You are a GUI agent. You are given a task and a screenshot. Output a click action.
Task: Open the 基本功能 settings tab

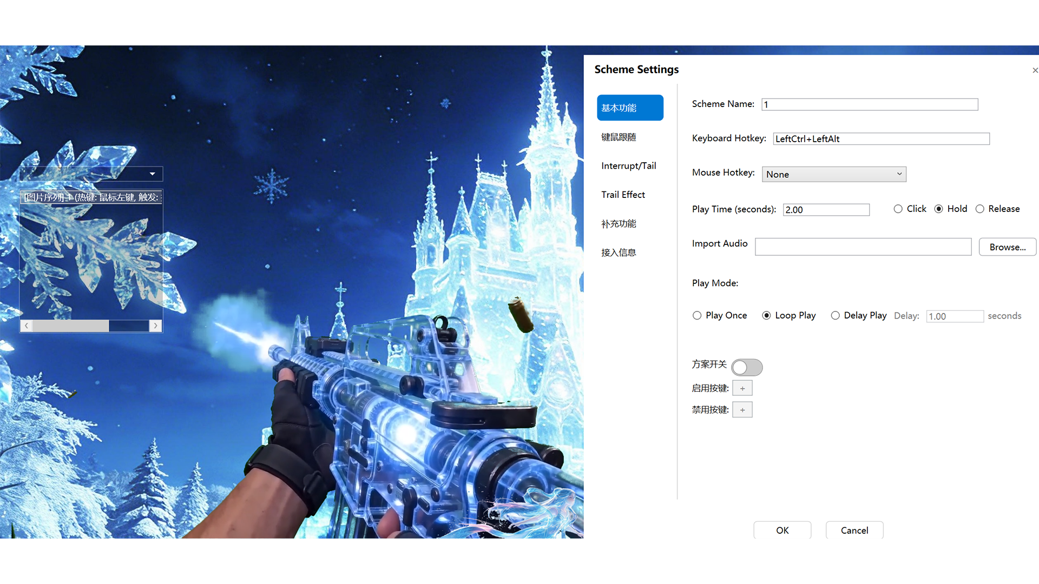coord(630,108)
